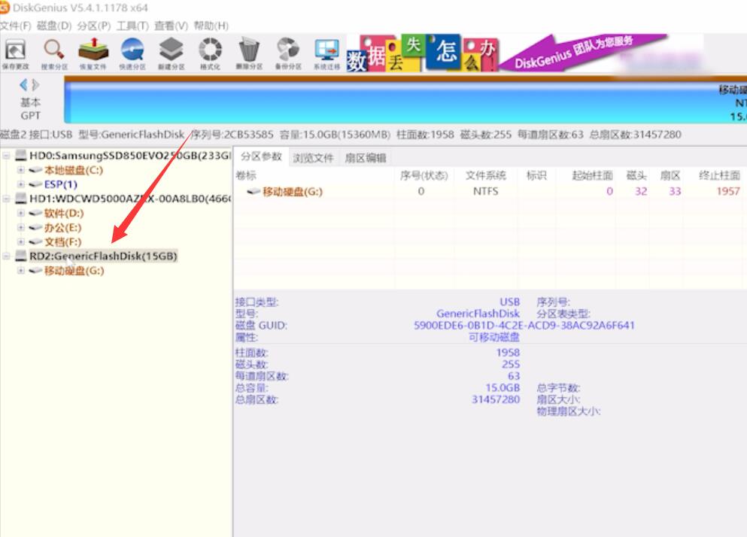Open the 分区(P) menu
The height and width of the screenshot is (537, 747).
[x=94, y=26]
